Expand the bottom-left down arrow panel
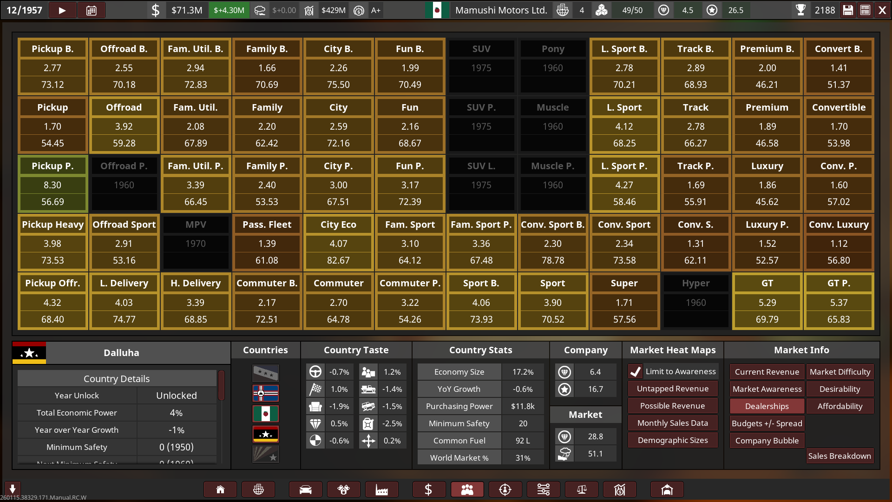 click(x=13, y=489)
